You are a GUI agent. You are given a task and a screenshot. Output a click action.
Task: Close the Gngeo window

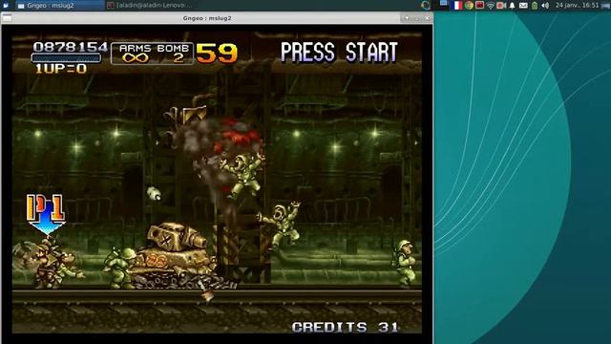click(x=427, y=18)
